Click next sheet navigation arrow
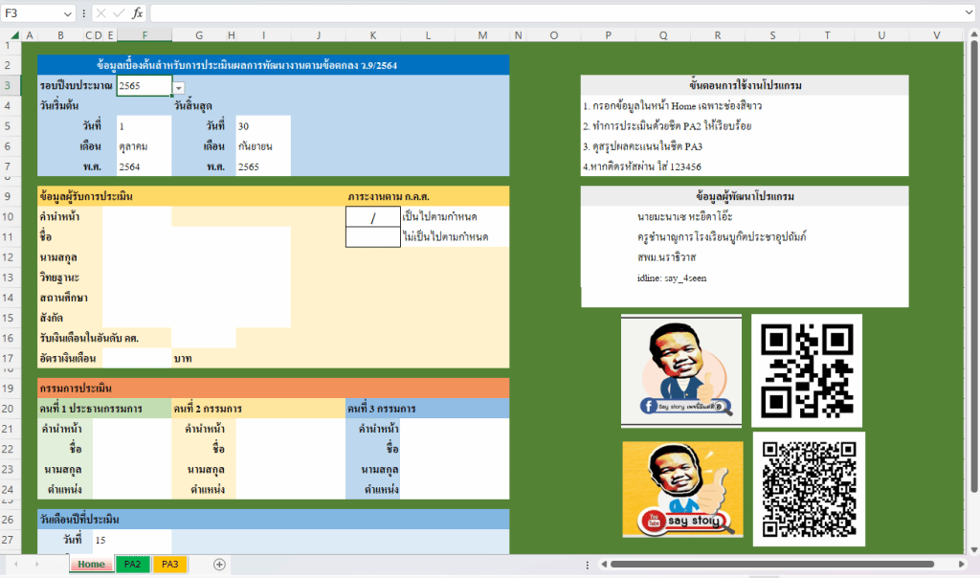 click(x=37, y=565)
